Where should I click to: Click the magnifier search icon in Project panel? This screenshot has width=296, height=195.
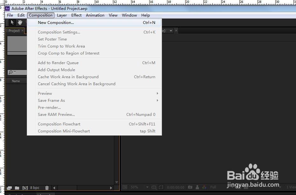(11, 72)
